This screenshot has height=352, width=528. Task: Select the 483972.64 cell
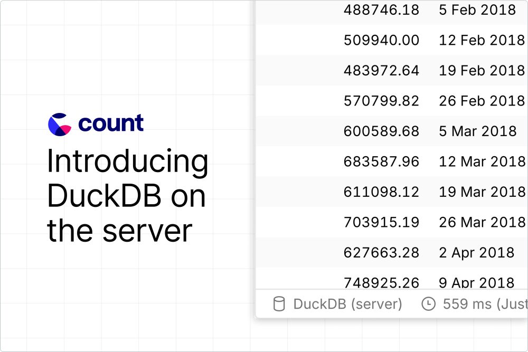tap(381, 71)
